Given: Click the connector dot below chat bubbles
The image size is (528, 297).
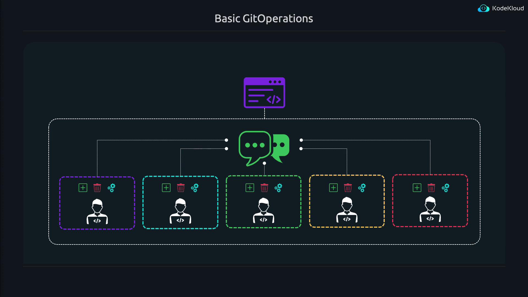Looking at the screenshot, I should (264, 163).
